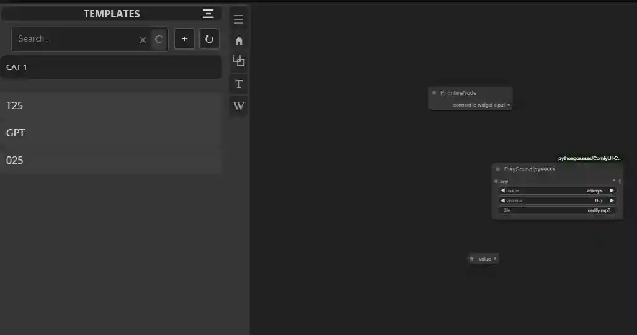This screenshot has width=637, height=335.
Task: Select the PlaySound|pysssss node title
Action: [x=529, y=169]
